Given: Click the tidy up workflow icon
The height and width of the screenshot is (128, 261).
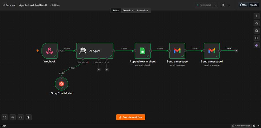Looking at the screenshot, I should coord(29,117).
